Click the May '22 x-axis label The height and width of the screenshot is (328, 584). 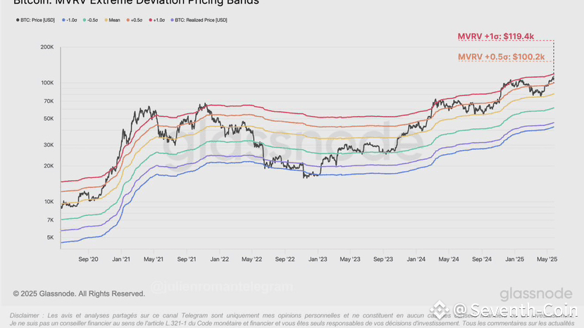point(251,259)
